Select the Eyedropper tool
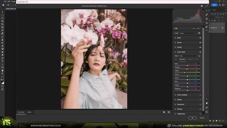The height and width of the screenshot is (128, 227). 2,30
